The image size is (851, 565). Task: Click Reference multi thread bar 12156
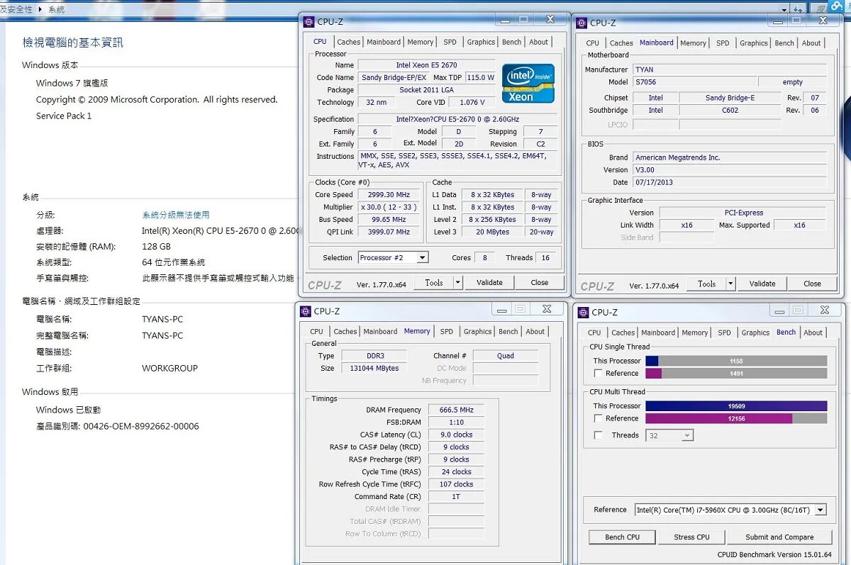(736, 418)
